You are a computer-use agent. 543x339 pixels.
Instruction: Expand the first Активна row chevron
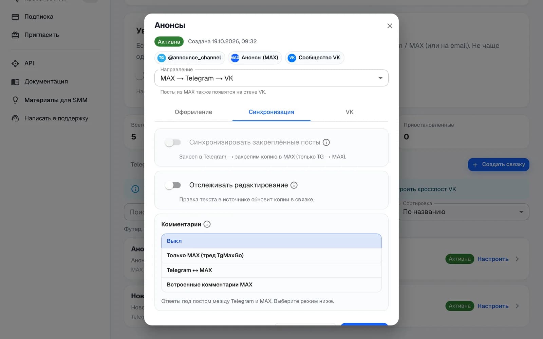tap(517, 259)
